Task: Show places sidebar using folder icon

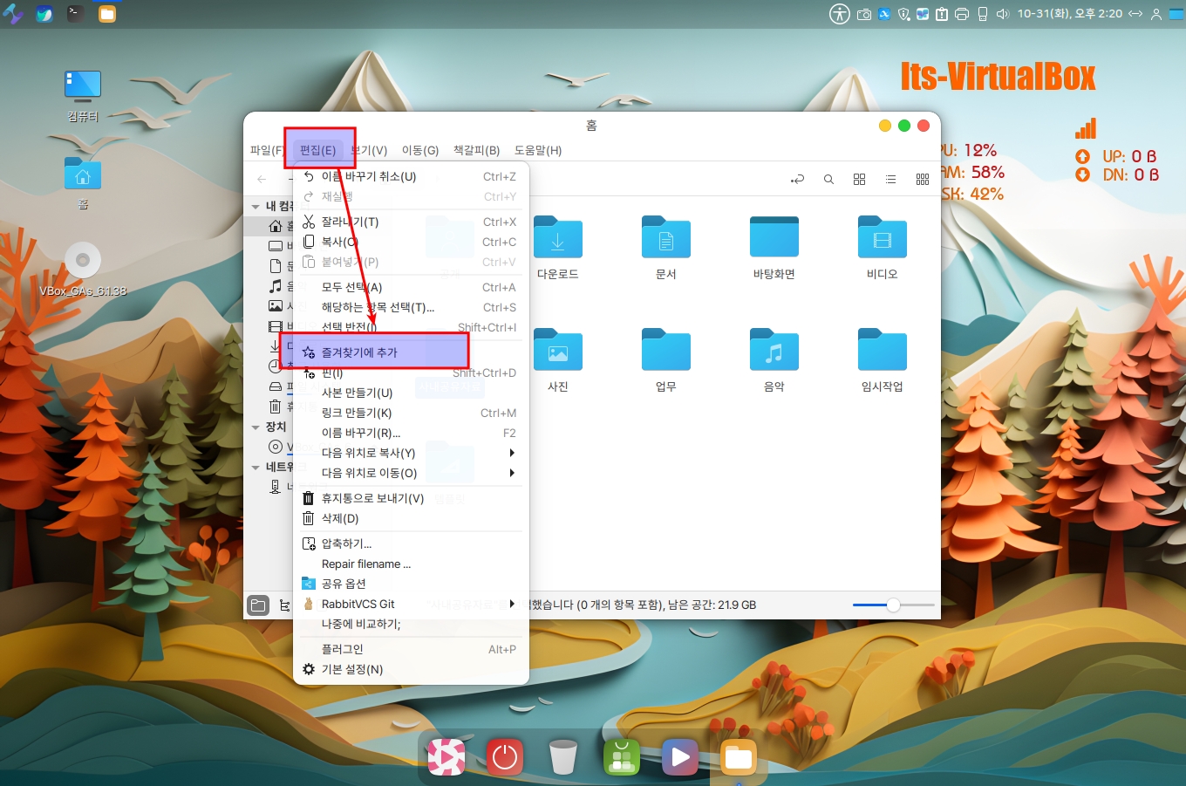Action: [x=258, y=605]
